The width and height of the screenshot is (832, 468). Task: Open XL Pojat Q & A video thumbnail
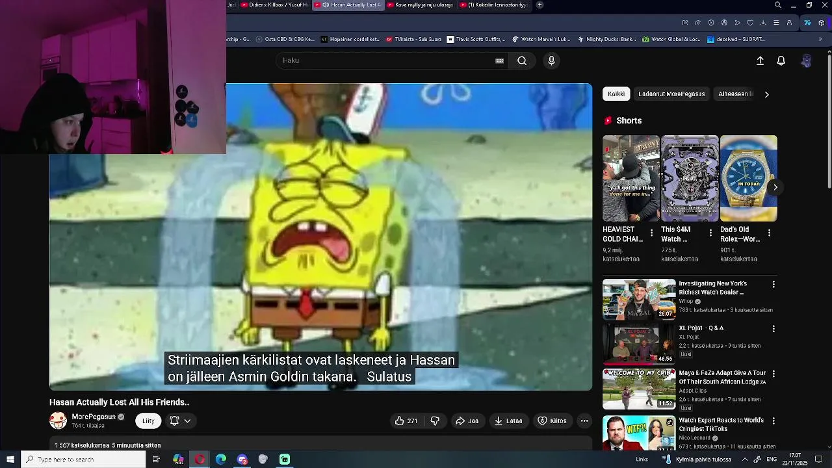(639, 344)
